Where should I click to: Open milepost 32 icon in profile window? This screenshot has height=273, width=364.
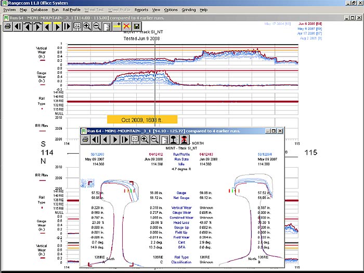tap(135, 140)
